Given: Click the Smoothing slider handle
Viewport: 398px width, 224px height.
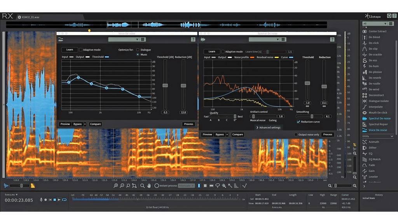Looking at the screenshot, I should 312,116.
